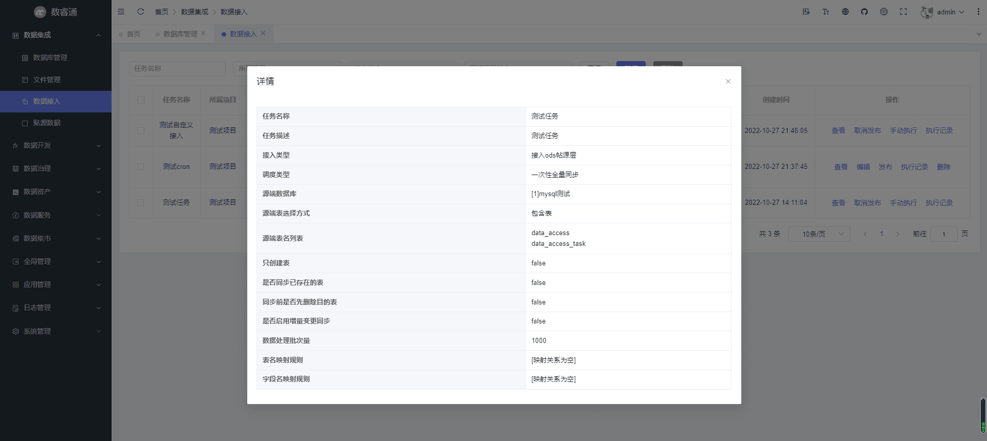Expand the 数据集市 menu

click(56, 238)
